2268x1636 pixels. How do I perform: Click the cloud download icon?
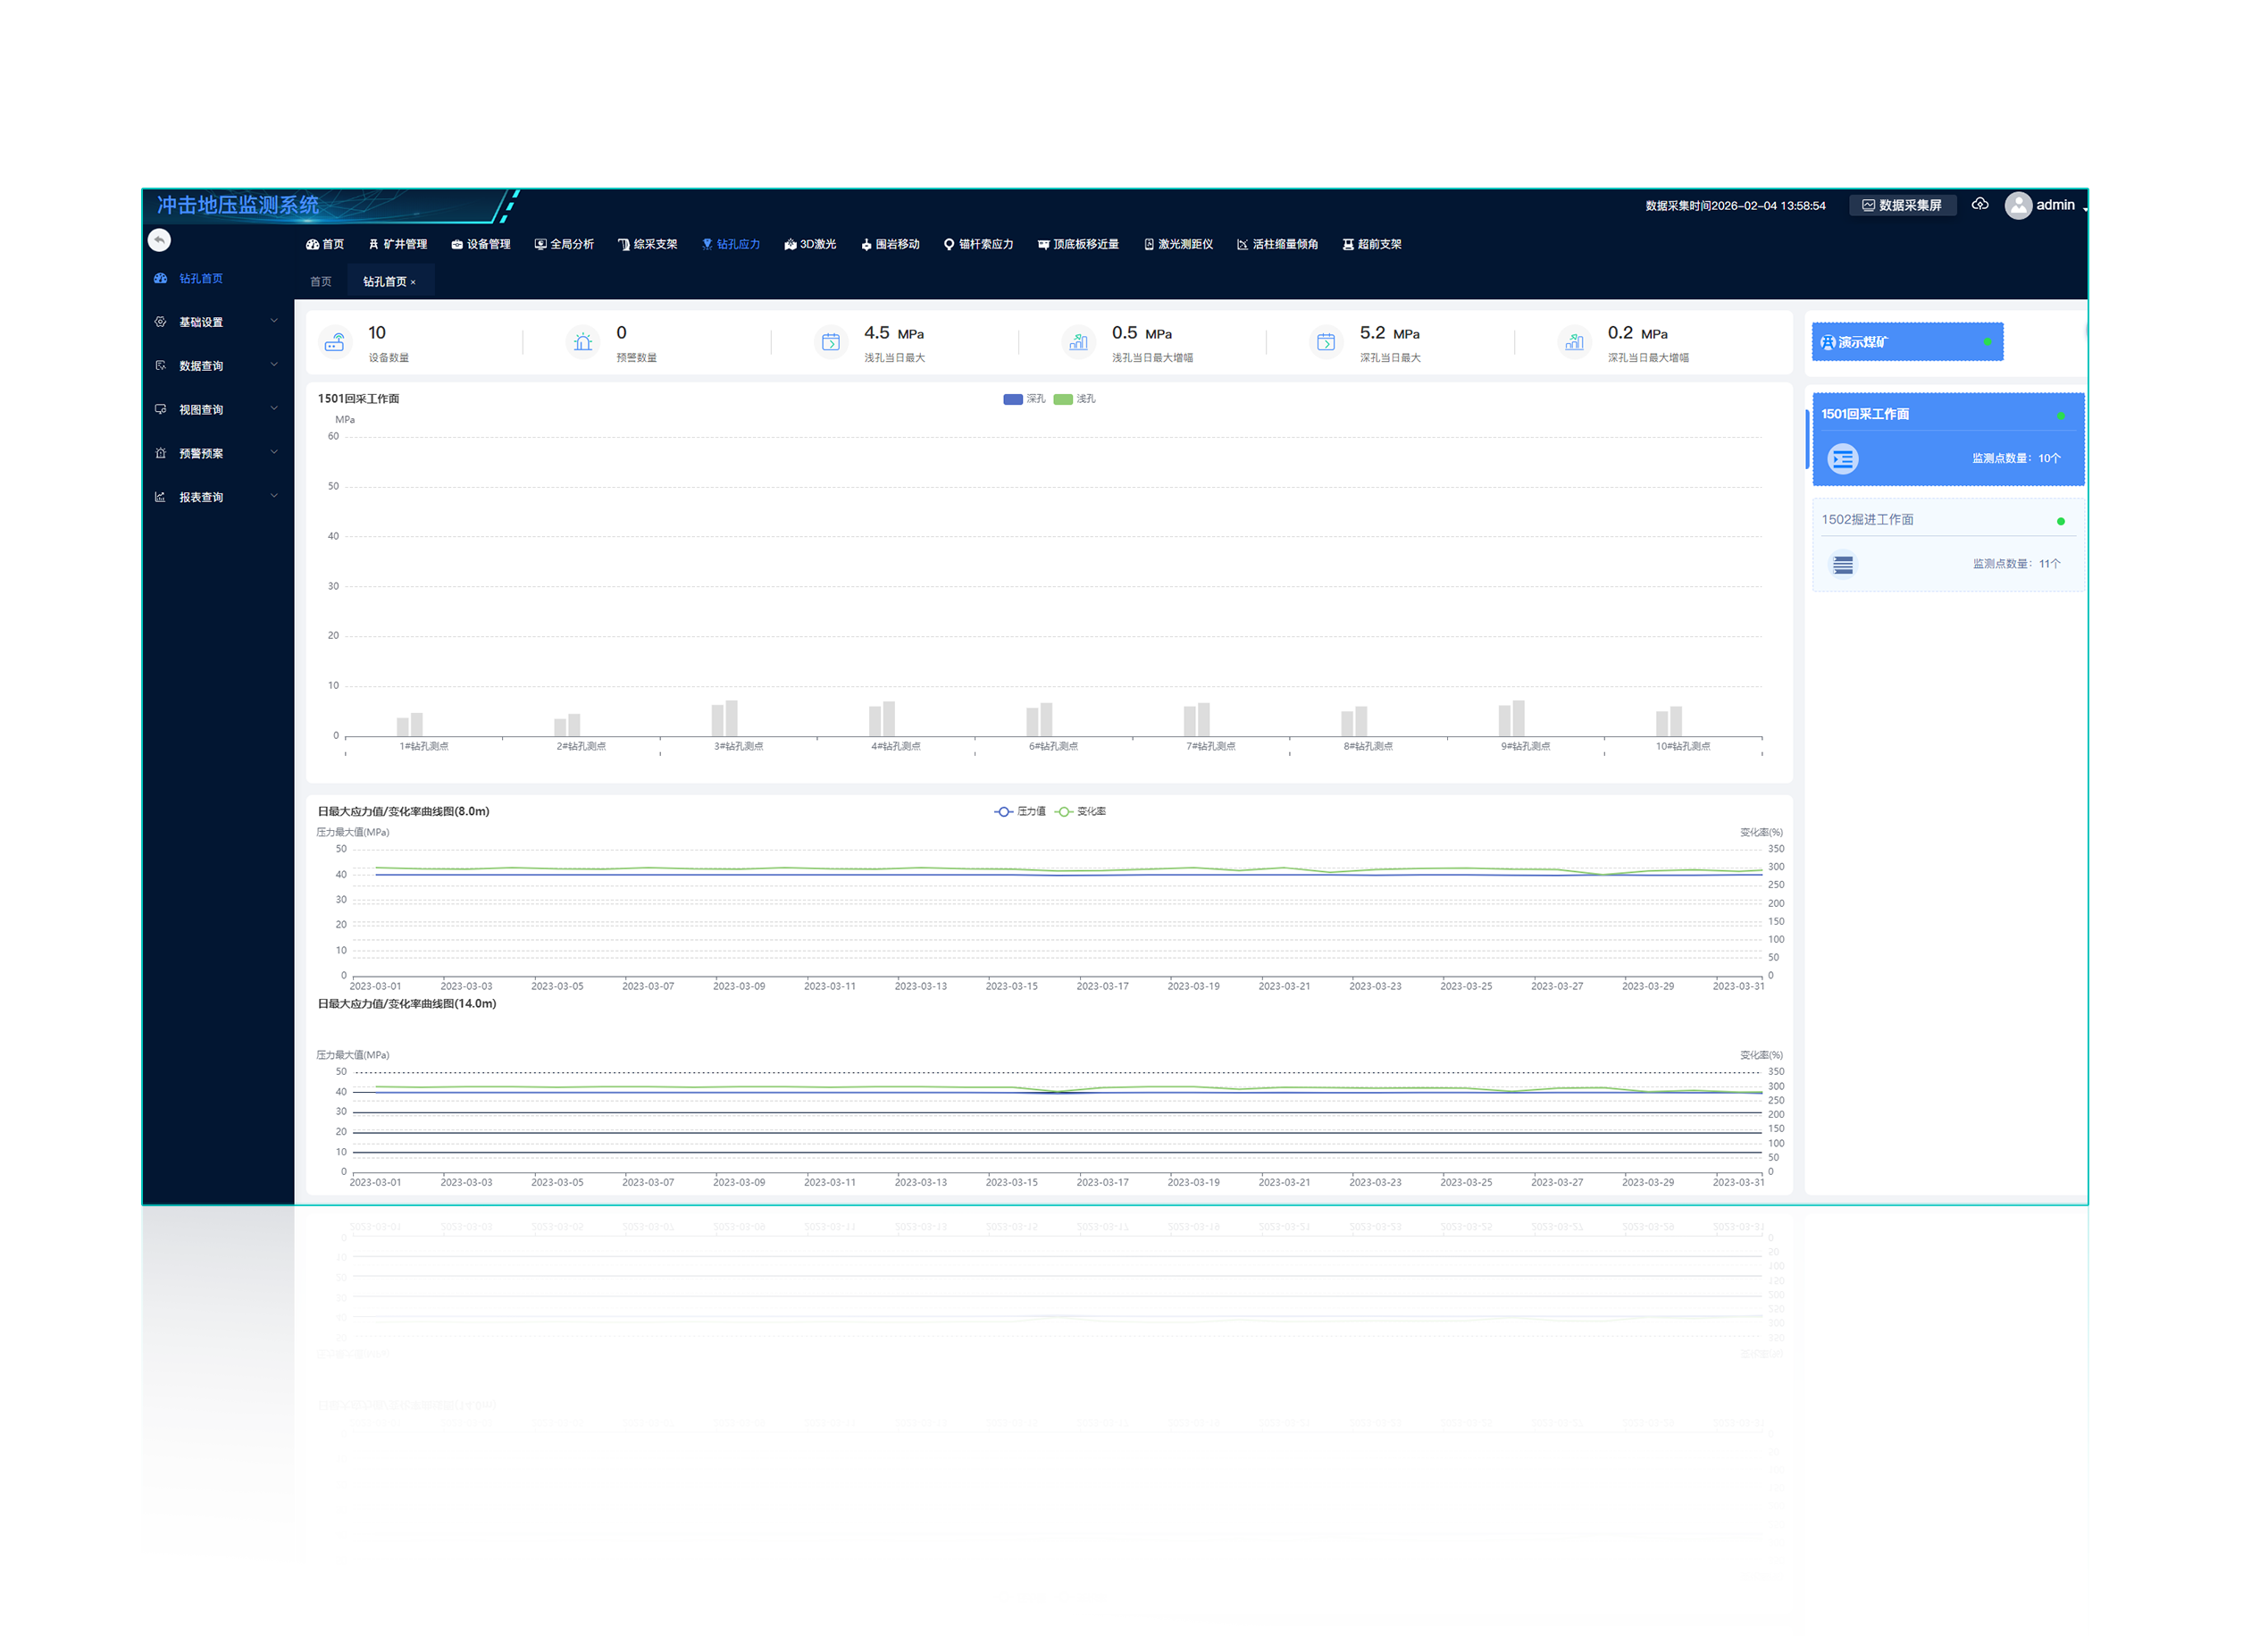tap(1979, 204)
